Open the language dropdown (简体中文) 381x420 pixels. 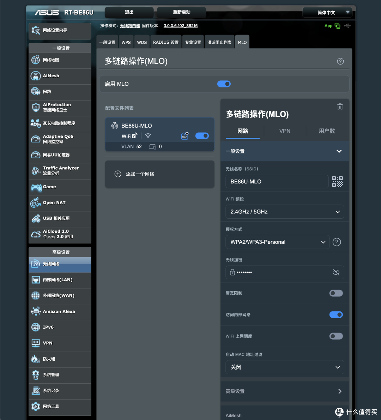[327, 13]
